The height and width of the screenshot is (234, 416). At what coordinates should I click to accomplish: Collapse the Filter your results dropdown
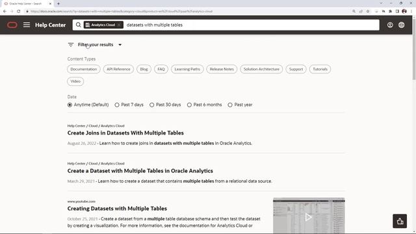coord(120,45)
